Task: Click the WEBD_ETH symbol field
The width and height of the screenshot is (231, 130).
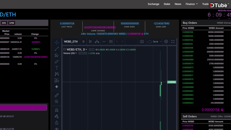Action: point(71,42)
